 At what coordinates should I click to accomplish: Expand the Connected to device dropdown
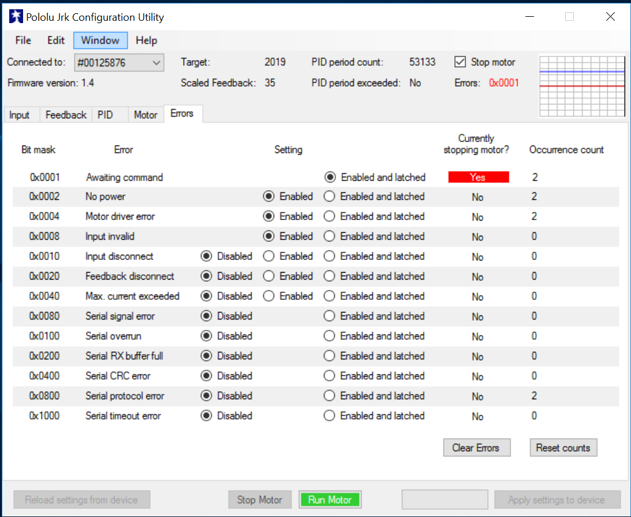(119, 63)
